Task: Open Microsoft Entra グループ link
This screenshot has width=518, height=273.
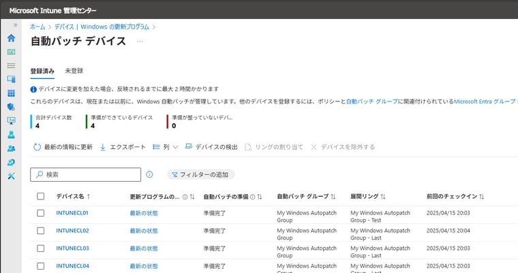Action: pos(485,101)
